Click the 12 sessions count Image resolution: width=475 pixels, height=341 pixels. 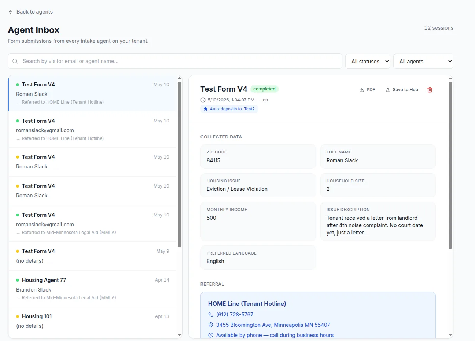pyautogui.click(x=439, y=28)
